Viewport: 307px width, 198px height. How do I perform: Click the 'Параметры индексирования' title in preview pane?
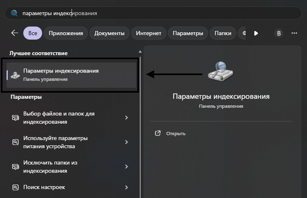pyautogui.click(x=221, y=96)
